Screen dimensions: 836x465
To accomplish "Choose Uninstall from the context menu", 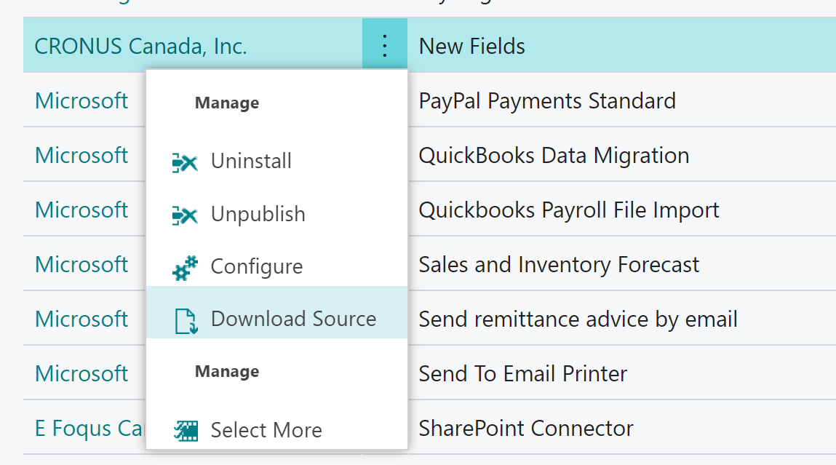I will 276,161.
